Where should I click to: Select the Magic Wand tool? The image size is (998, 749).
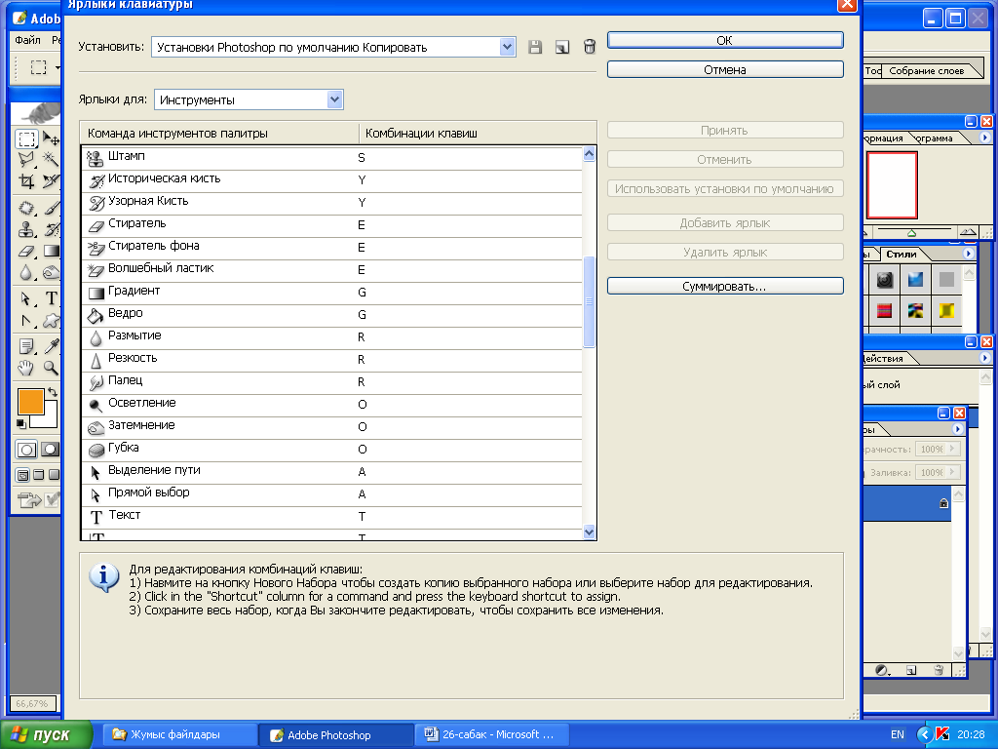pyautogui.click(x=51, y=159)
